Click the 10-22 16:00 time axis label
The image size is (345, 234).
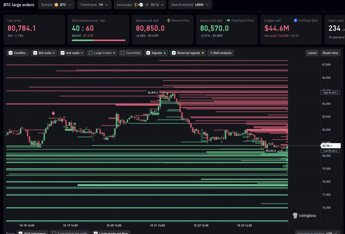[x=201, y=226]
